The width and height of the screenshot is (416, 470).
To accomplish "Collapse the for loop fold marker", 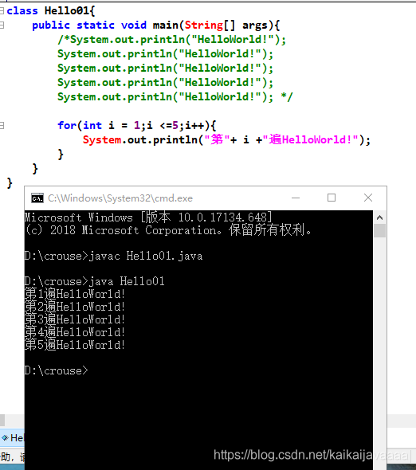I will [x=2, y=125].
